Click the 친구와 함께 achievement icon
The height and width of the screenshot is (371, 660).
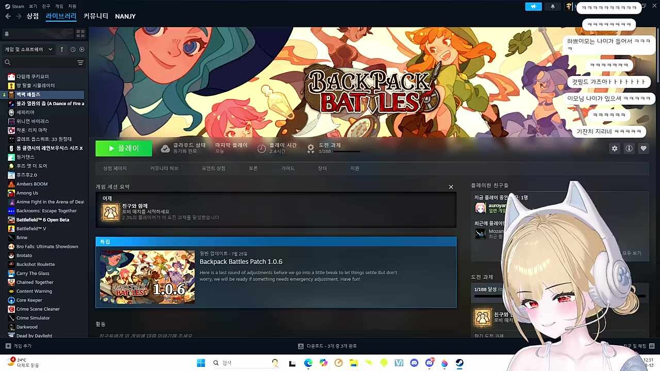(x=110, y=212)
